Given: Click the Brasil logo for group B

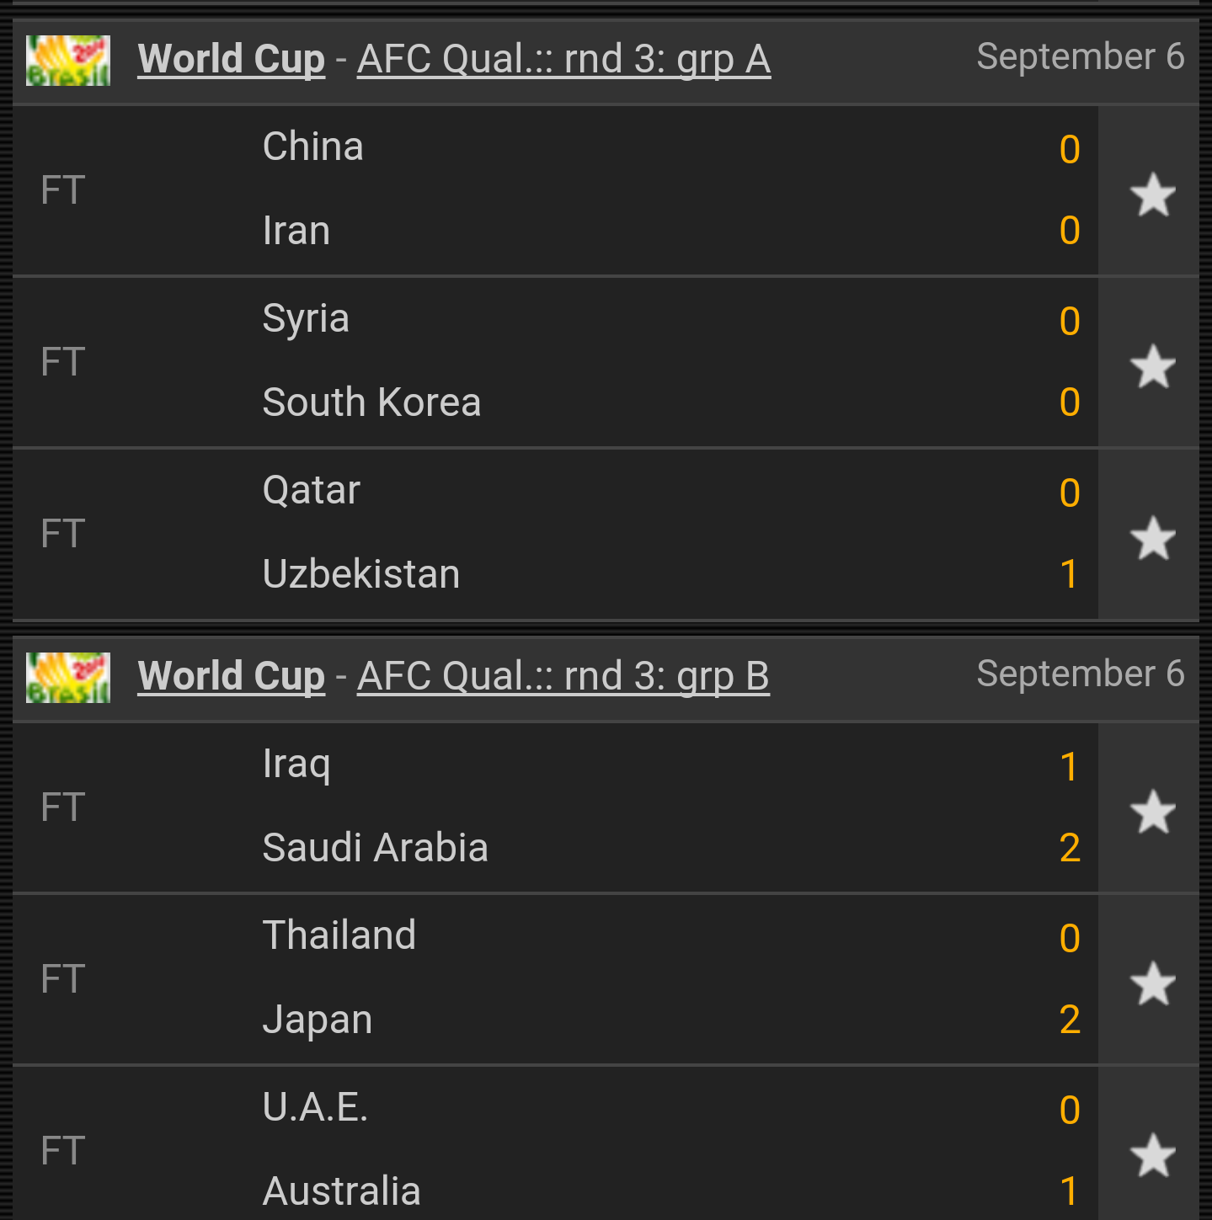Looking at the screenshot, I should pos(68,678).
